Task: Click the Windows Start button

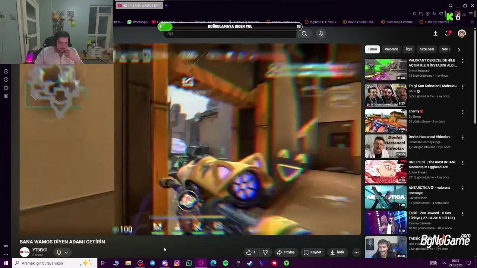Action: click(6, 263)
